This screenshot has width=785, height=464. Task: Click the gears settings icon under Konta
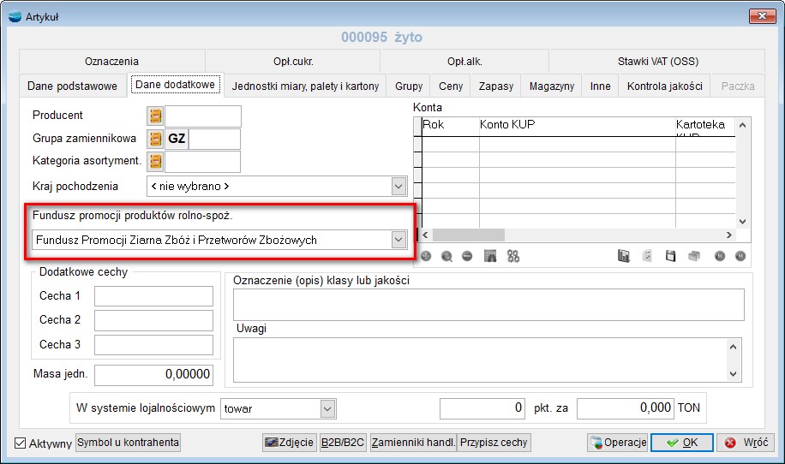(x=513, y=257)
